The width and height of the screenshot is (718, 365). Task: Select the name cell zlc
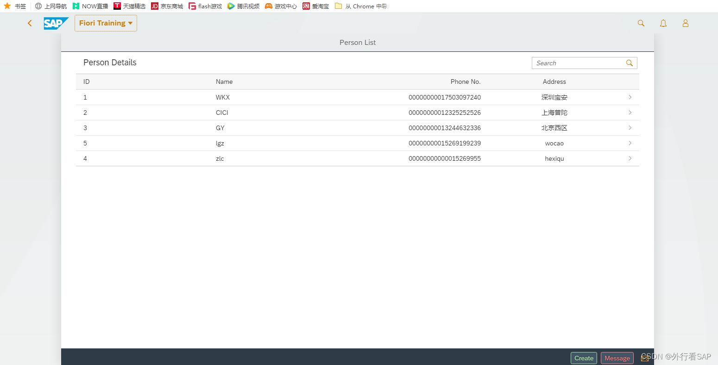(220, 158)
